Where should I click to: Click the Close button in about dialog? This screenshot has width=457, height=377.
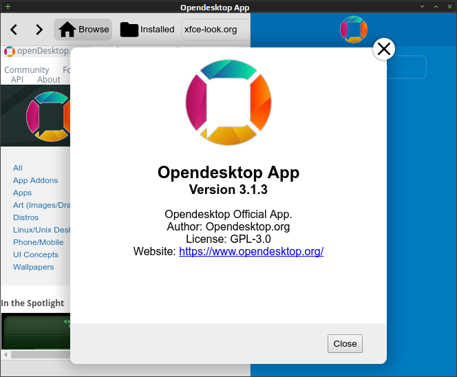pos(345,343)
